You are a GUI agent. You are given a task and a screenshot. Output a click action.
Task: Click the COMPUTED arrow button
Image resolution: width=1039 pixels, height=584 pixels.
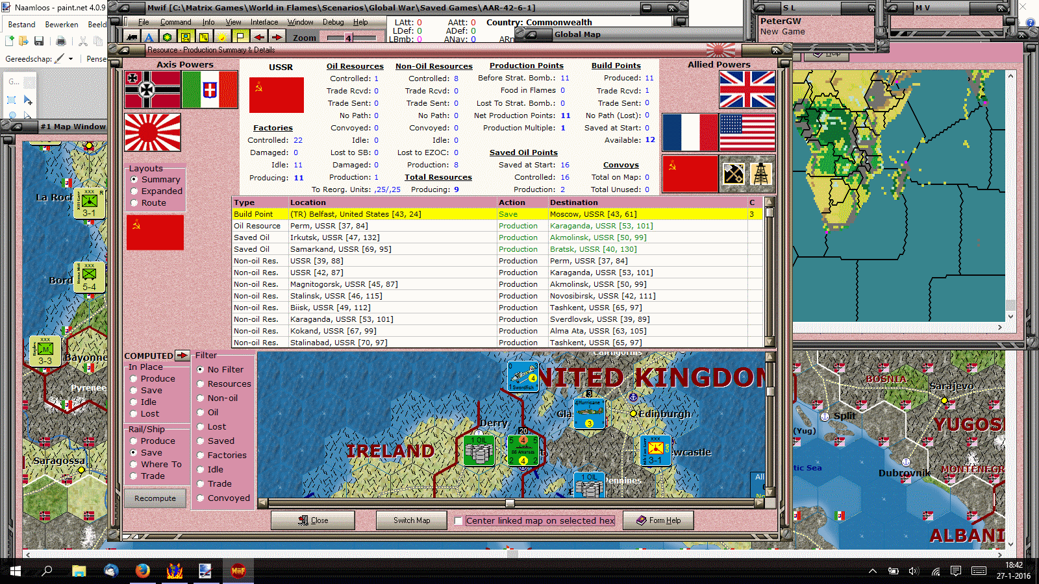[182, 356]
